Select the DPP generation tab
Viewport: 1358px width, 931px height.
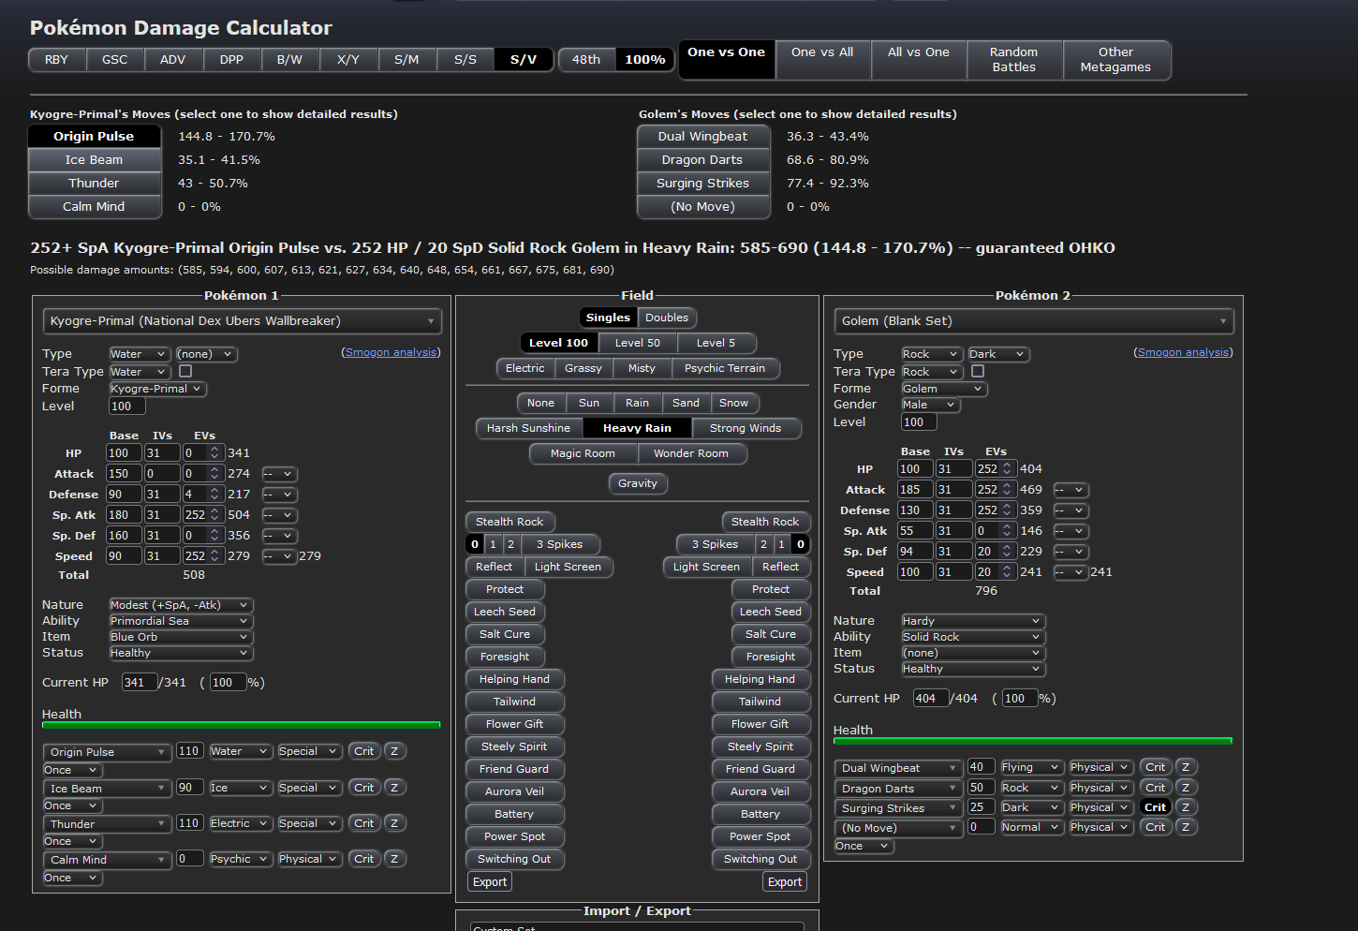coord(231,60)
